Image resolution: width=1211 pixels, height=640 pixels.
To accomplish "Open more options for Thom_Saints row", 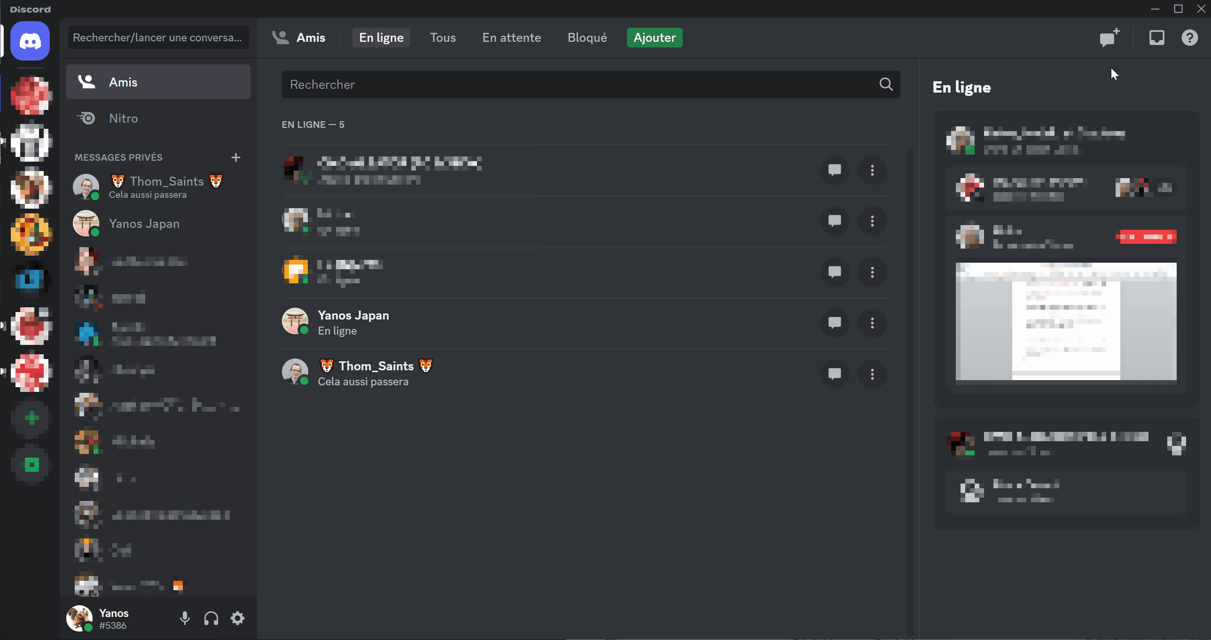I will click(x=872, y=374).
